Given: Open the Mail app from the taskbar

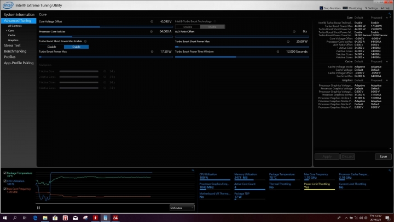Looking at the screenshot, I should (x=75, y=218).
